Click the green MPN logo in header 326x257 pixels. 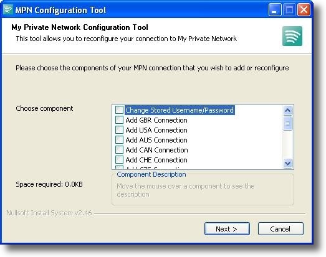point(292,36)
